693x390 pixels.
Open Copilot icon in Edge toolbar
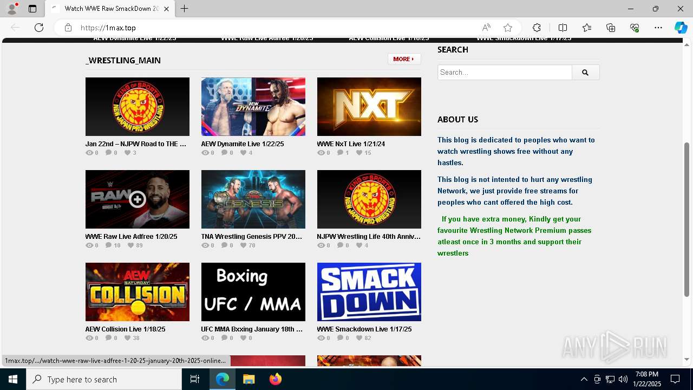click(681, 28)
